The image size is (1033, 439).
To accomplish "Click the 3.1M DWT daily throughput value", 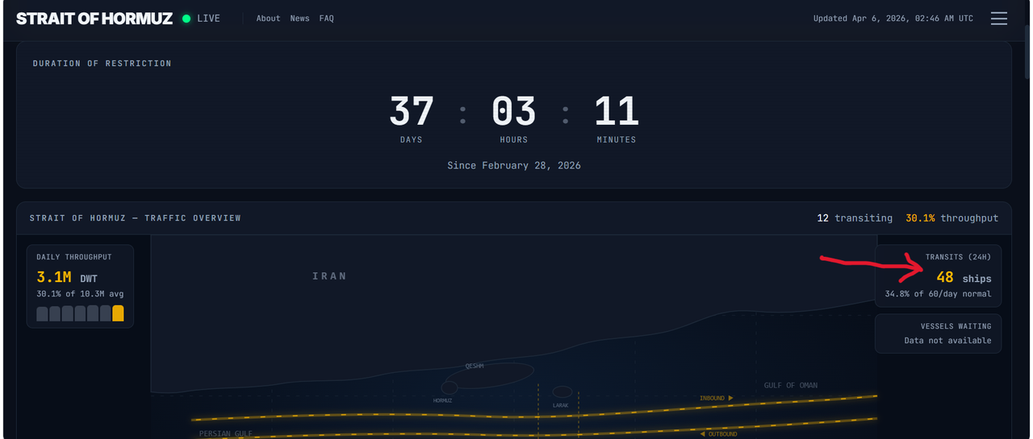I will [x=67, y=278].
